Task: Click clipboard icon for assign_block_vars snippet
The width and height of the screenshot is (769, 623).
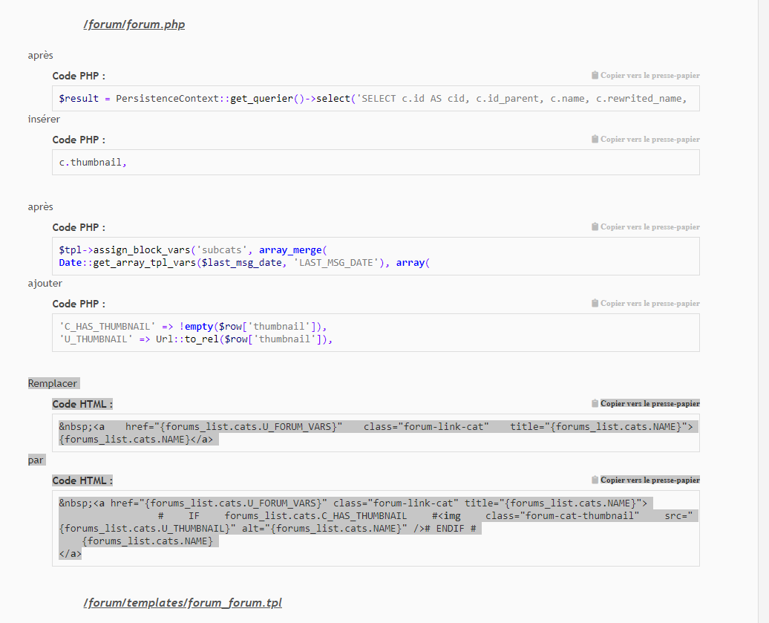Action: tap(595, 227)
